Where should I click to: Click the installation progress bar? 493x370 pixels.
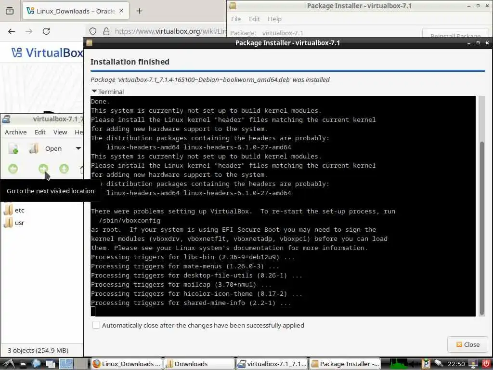pyautogui.click(x=288, y=71)
